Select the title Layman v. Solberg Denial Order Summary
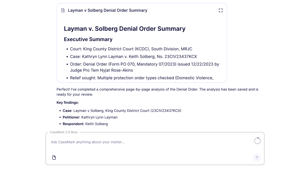This screenshot has height=169, width=300. pyautogui.click(x=125, y=29)
